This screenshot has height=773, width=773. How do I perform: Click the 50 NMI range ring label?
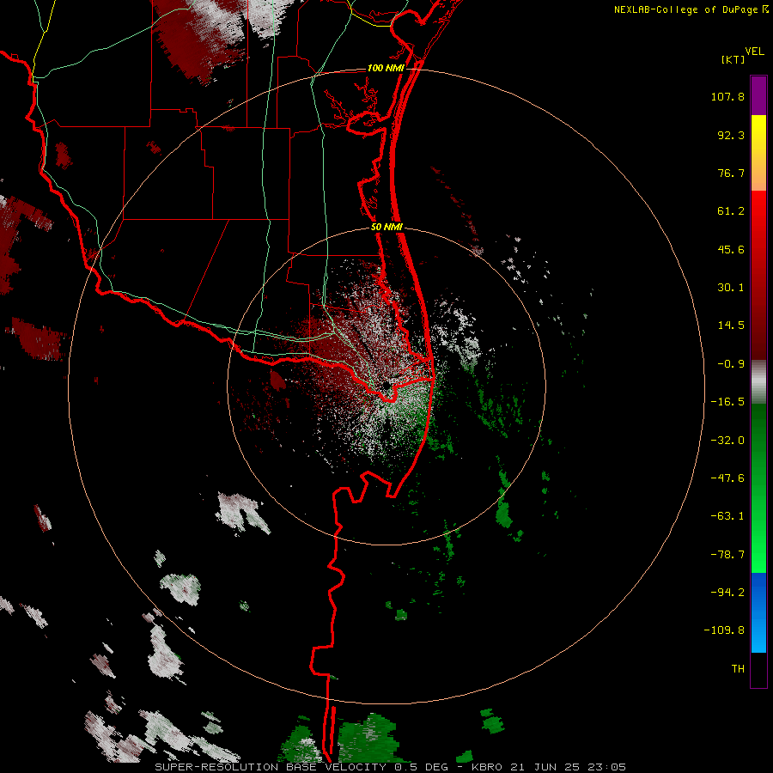tap(387, 228)
